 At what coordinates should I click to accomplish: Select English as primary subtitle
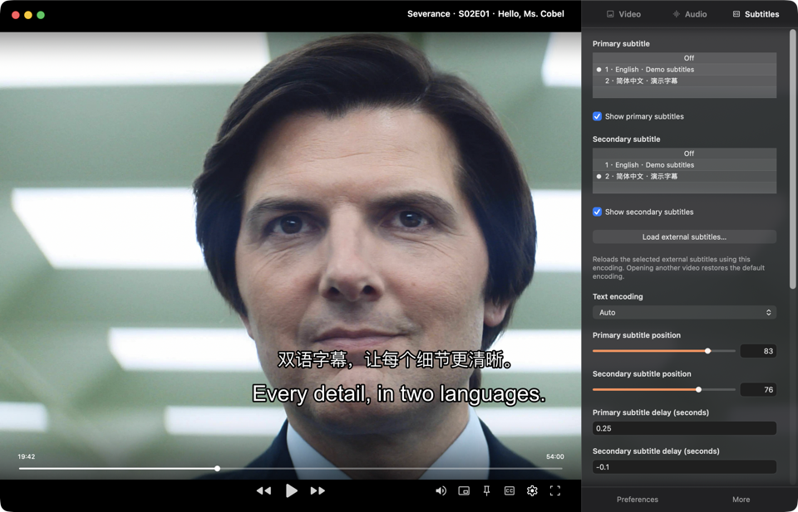click(x=684, y=70)
